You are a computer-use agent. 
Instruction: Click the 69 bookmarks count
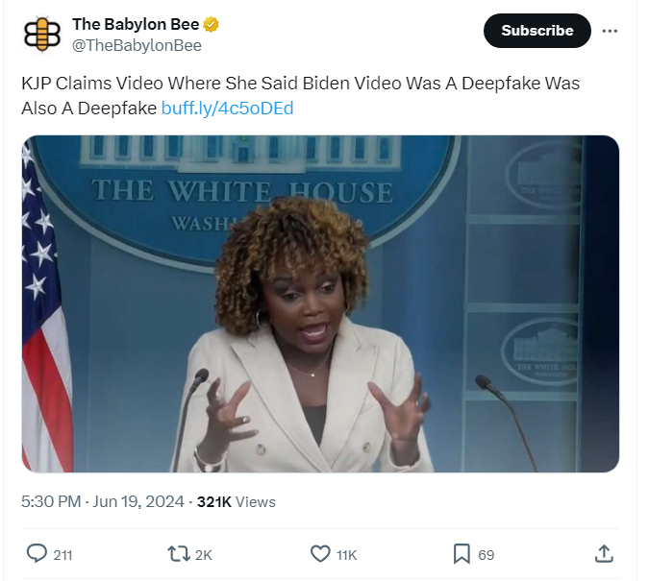click(x=486, y=555)
